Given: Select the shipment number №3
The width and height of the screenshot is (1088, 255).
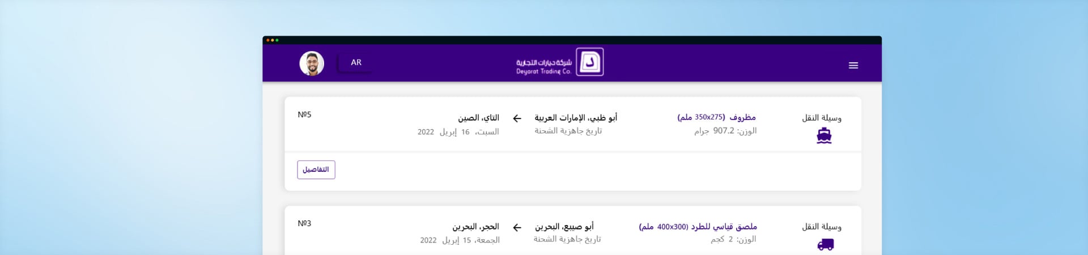Looking at the screenshot, I should point(304,223).
